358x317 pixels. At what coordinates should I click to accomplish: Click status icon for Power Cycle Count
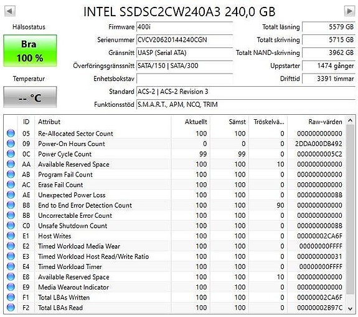tap(11, 154)
